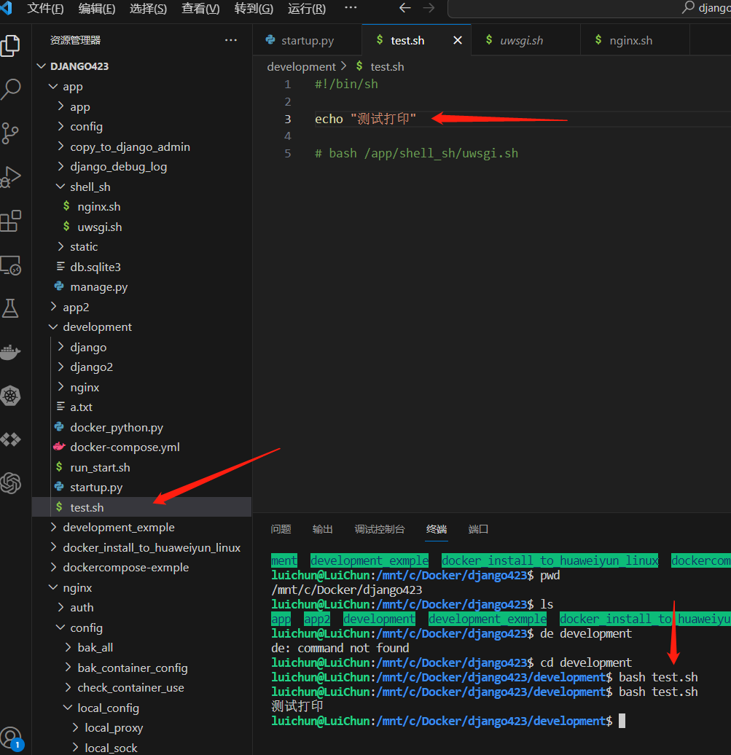Click the explorer more actions ellipsis
The width and height of the screenshot is (731, 755).
231,41
